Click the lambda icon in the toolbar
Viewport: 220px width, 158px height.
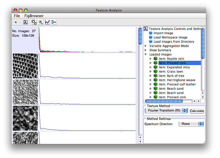click(25, 22)
